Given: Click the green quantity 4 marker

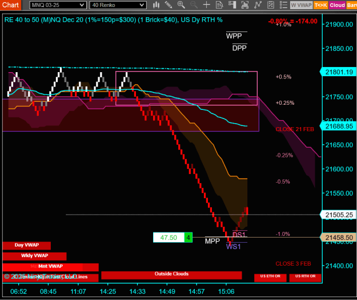Looking at the screenshot, I should click(x=188, y=238).
